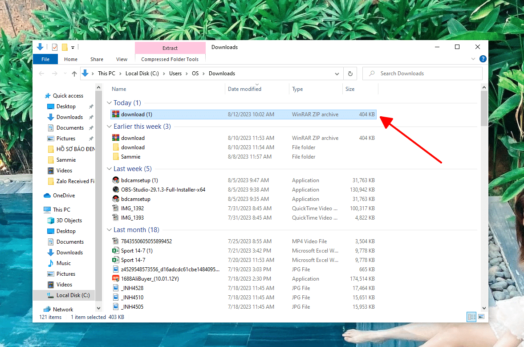Click the Refresh button beside address bar

350,73
